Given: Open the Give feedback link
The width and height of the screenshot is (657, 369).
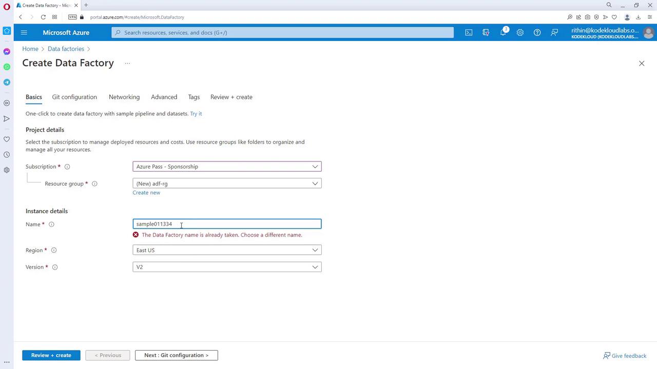Looking at the screenshot, I should (x=625, y=356).
